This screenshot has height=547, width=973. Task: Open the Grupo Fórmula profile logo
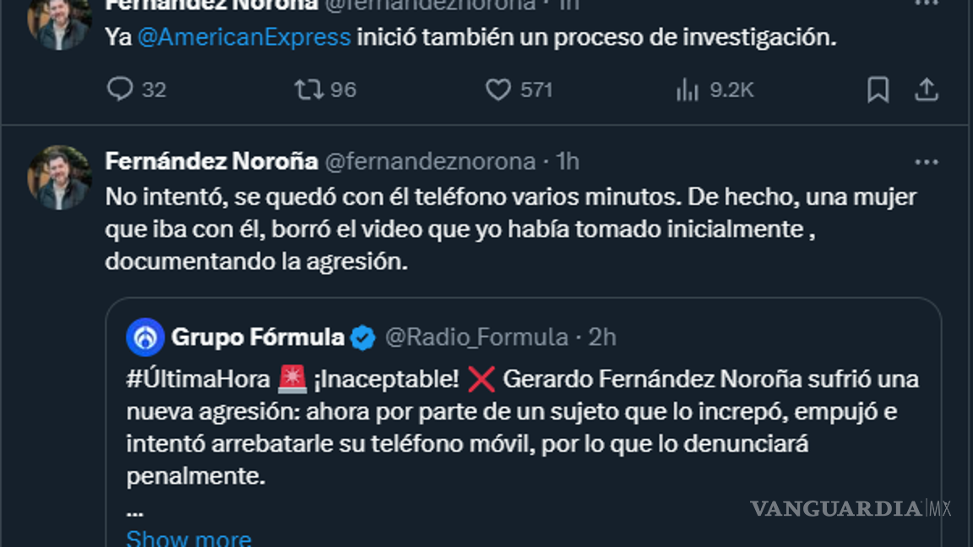(145, 336)
